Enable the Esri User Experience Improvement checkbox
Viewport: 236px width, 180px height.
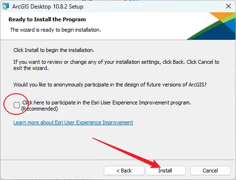pos(17,105)
